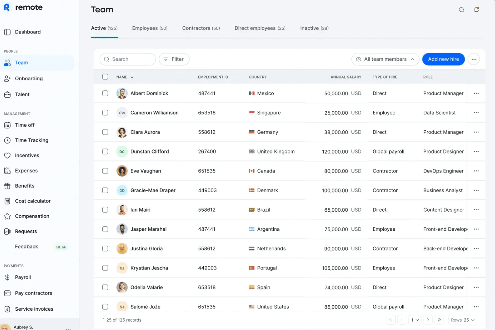
Task: Sort by the Name column header
Action: pyautogui.click(x=125, y=77)
